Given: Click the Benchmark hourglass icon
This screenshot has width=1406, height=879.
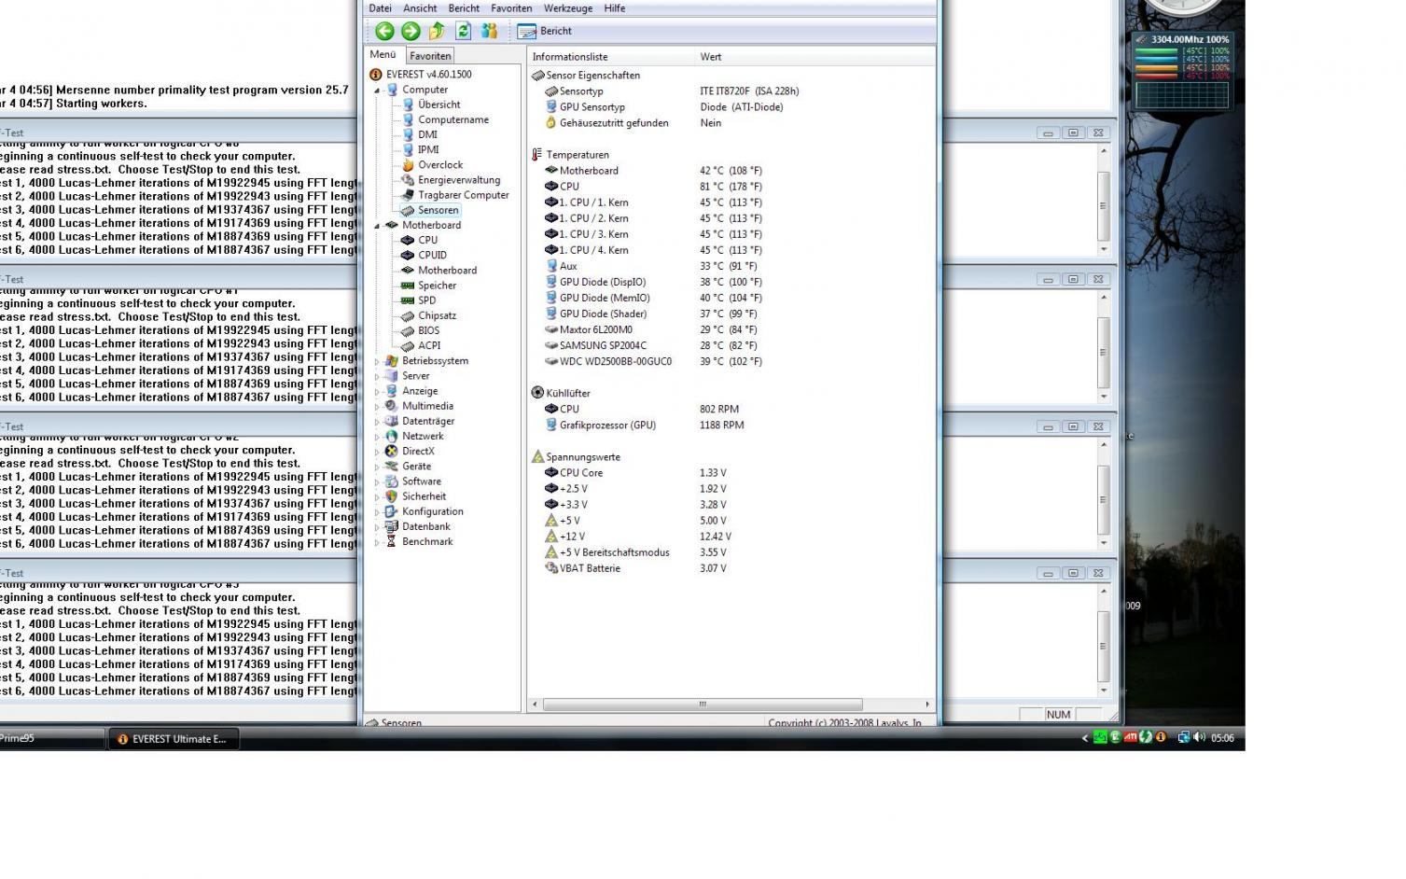Looking at the screenshot, I should [x=392, y=542].
